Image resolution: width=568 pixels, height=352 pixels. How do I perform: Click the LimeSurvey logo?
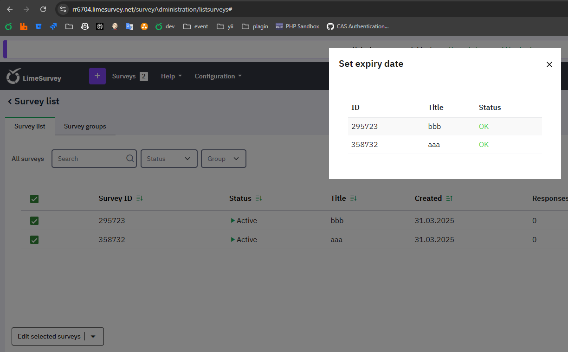(34, 77)
